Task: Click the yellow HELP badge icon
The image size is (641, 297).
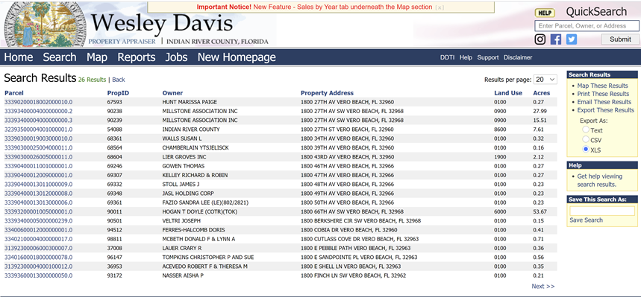Action: coord(545,13)
